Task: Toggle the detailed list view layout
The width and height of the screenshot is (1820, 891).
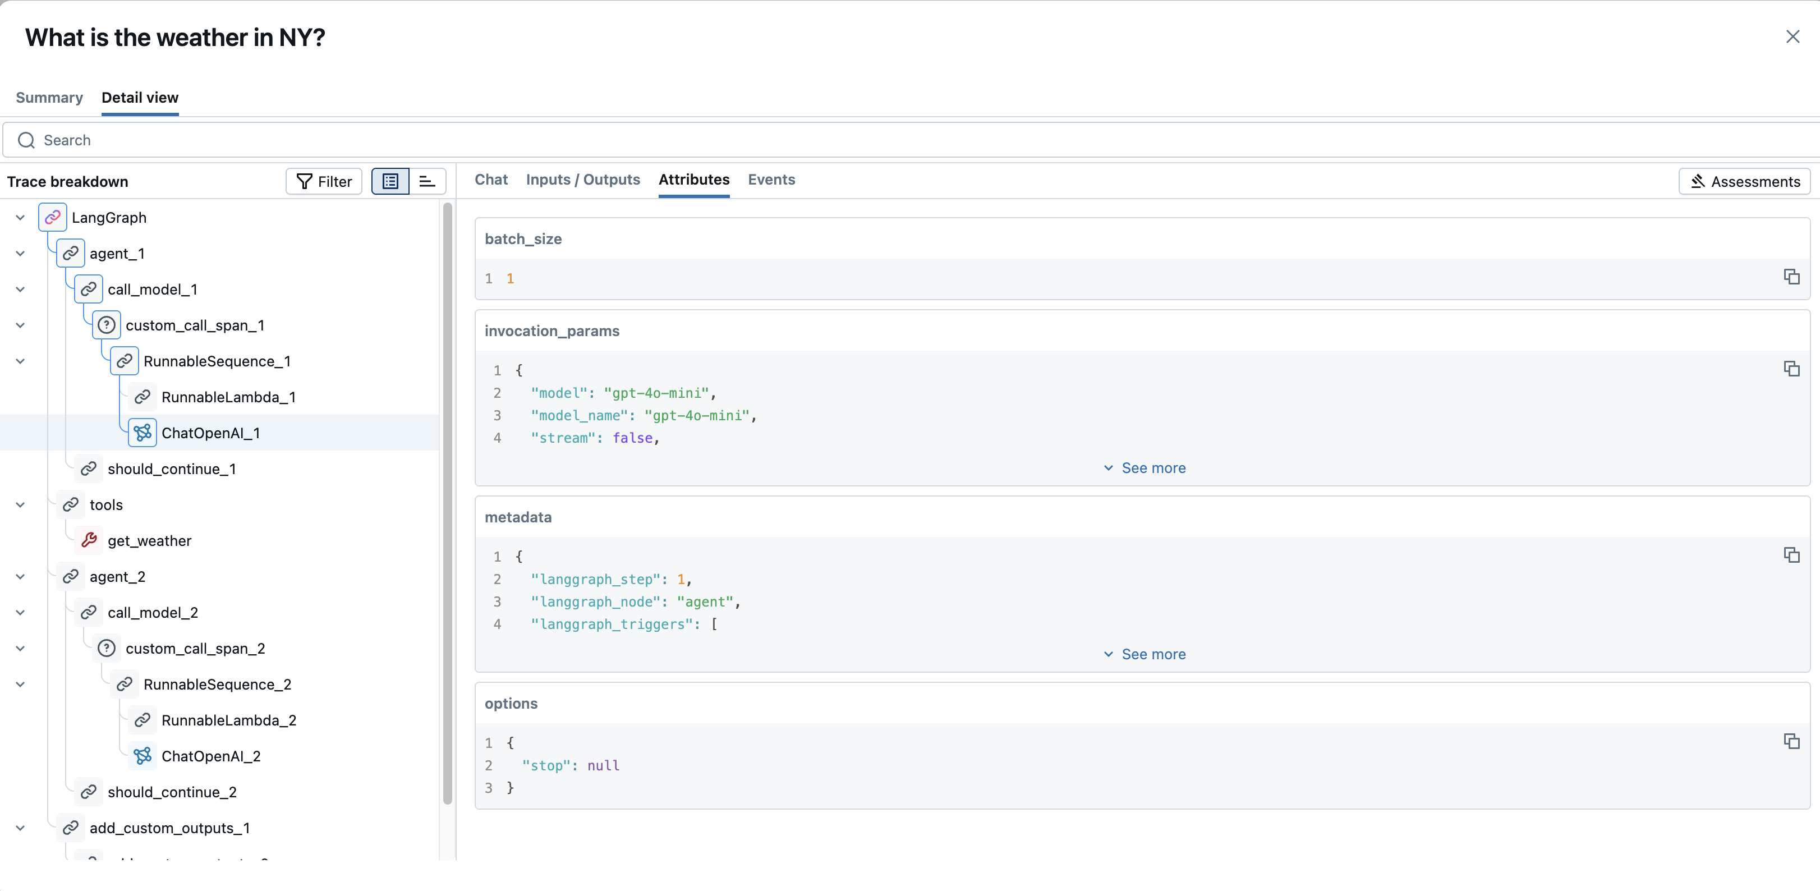Action: 390,181
